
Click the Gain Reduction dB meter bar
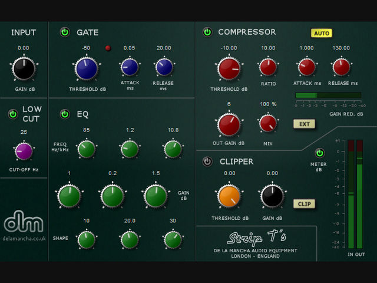(328, 96)
